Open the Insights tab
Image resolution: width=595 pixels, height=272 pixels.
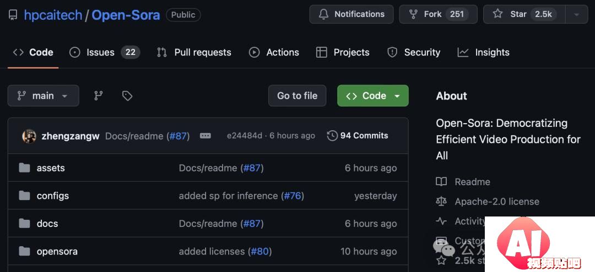pos(484,52)
